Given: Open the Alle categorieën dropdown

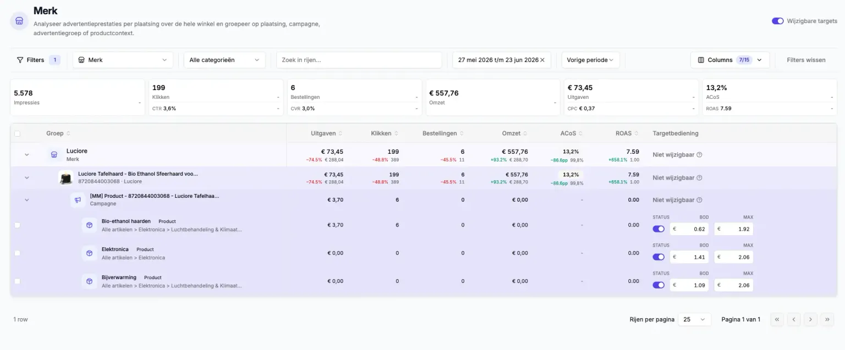Looking at the screenshot, I should coord(224,60).
